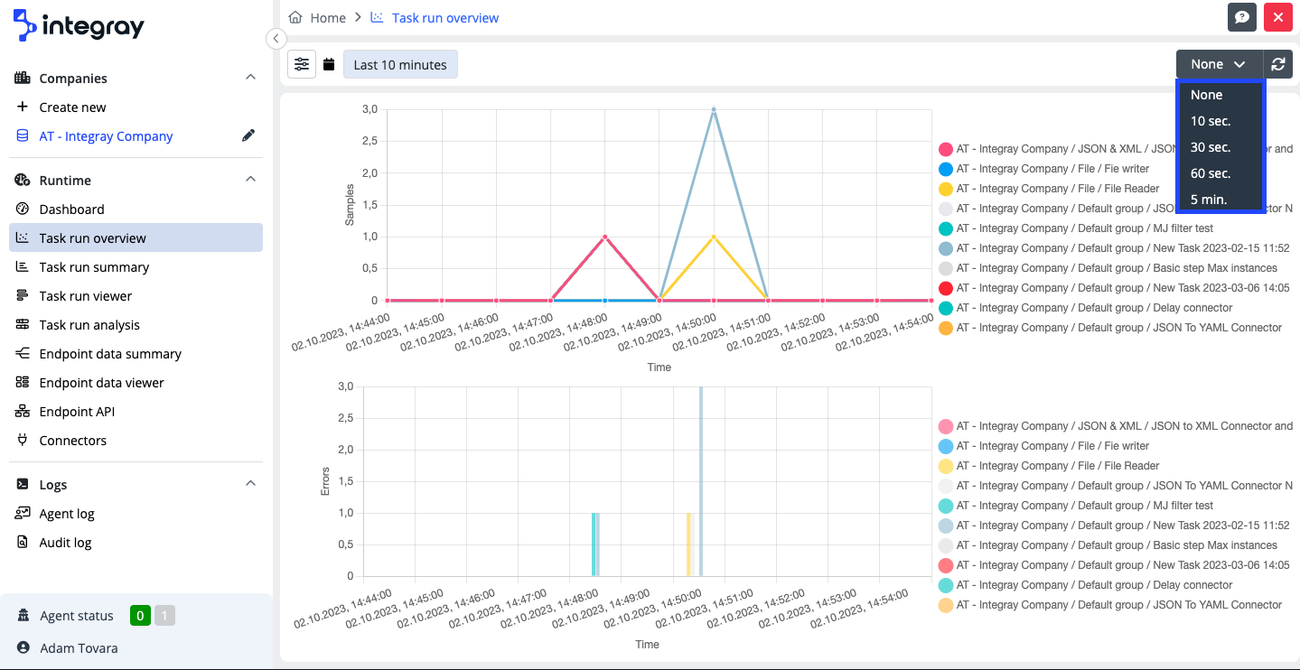The height and width of the screenshot is (670, 1300).
Task: Click the Last 10 minutes button
Action: tap(400, 65)
